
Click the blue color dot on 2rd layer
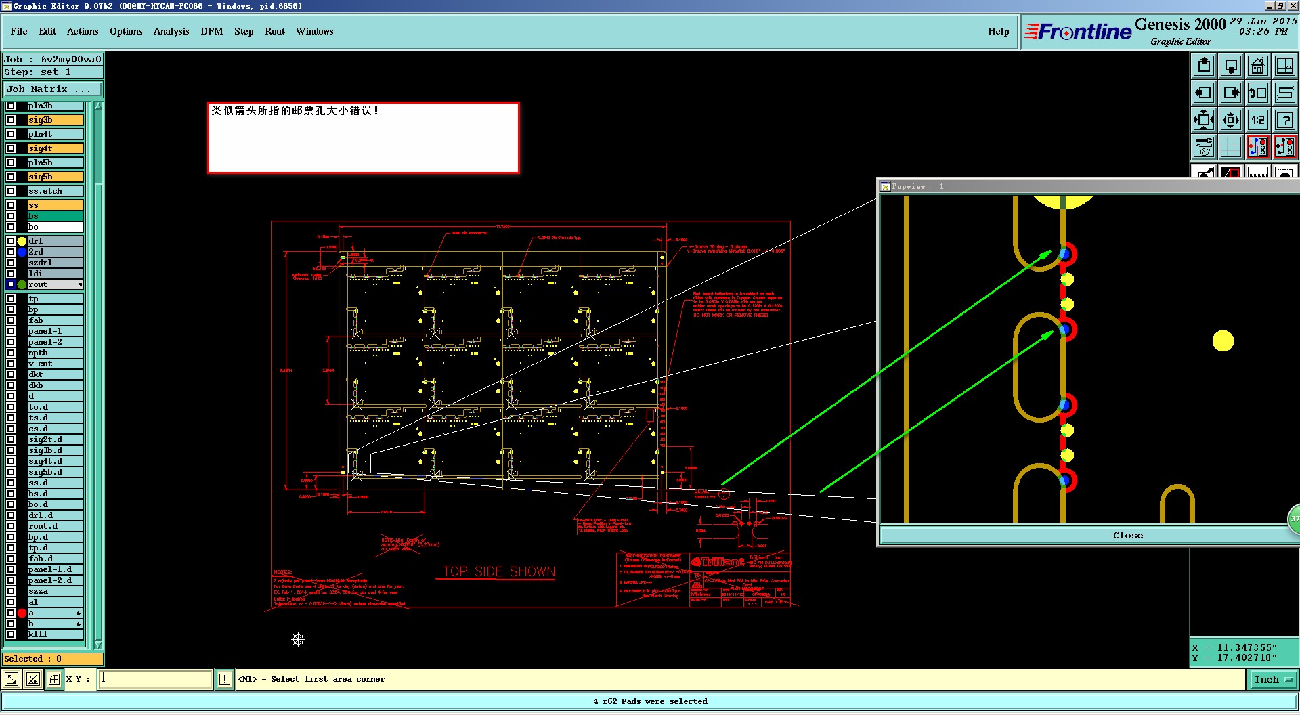[22, 252]
